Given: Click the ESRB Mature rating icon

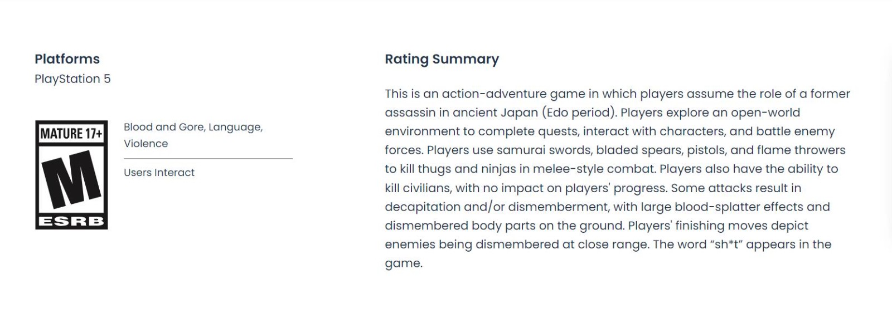Looking at the screenshot, I should click(71, 175).
